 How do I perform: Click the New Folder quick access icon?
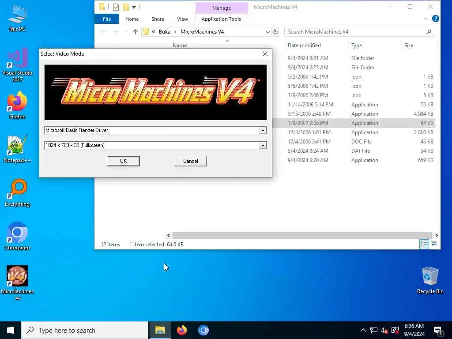(126, 7)
